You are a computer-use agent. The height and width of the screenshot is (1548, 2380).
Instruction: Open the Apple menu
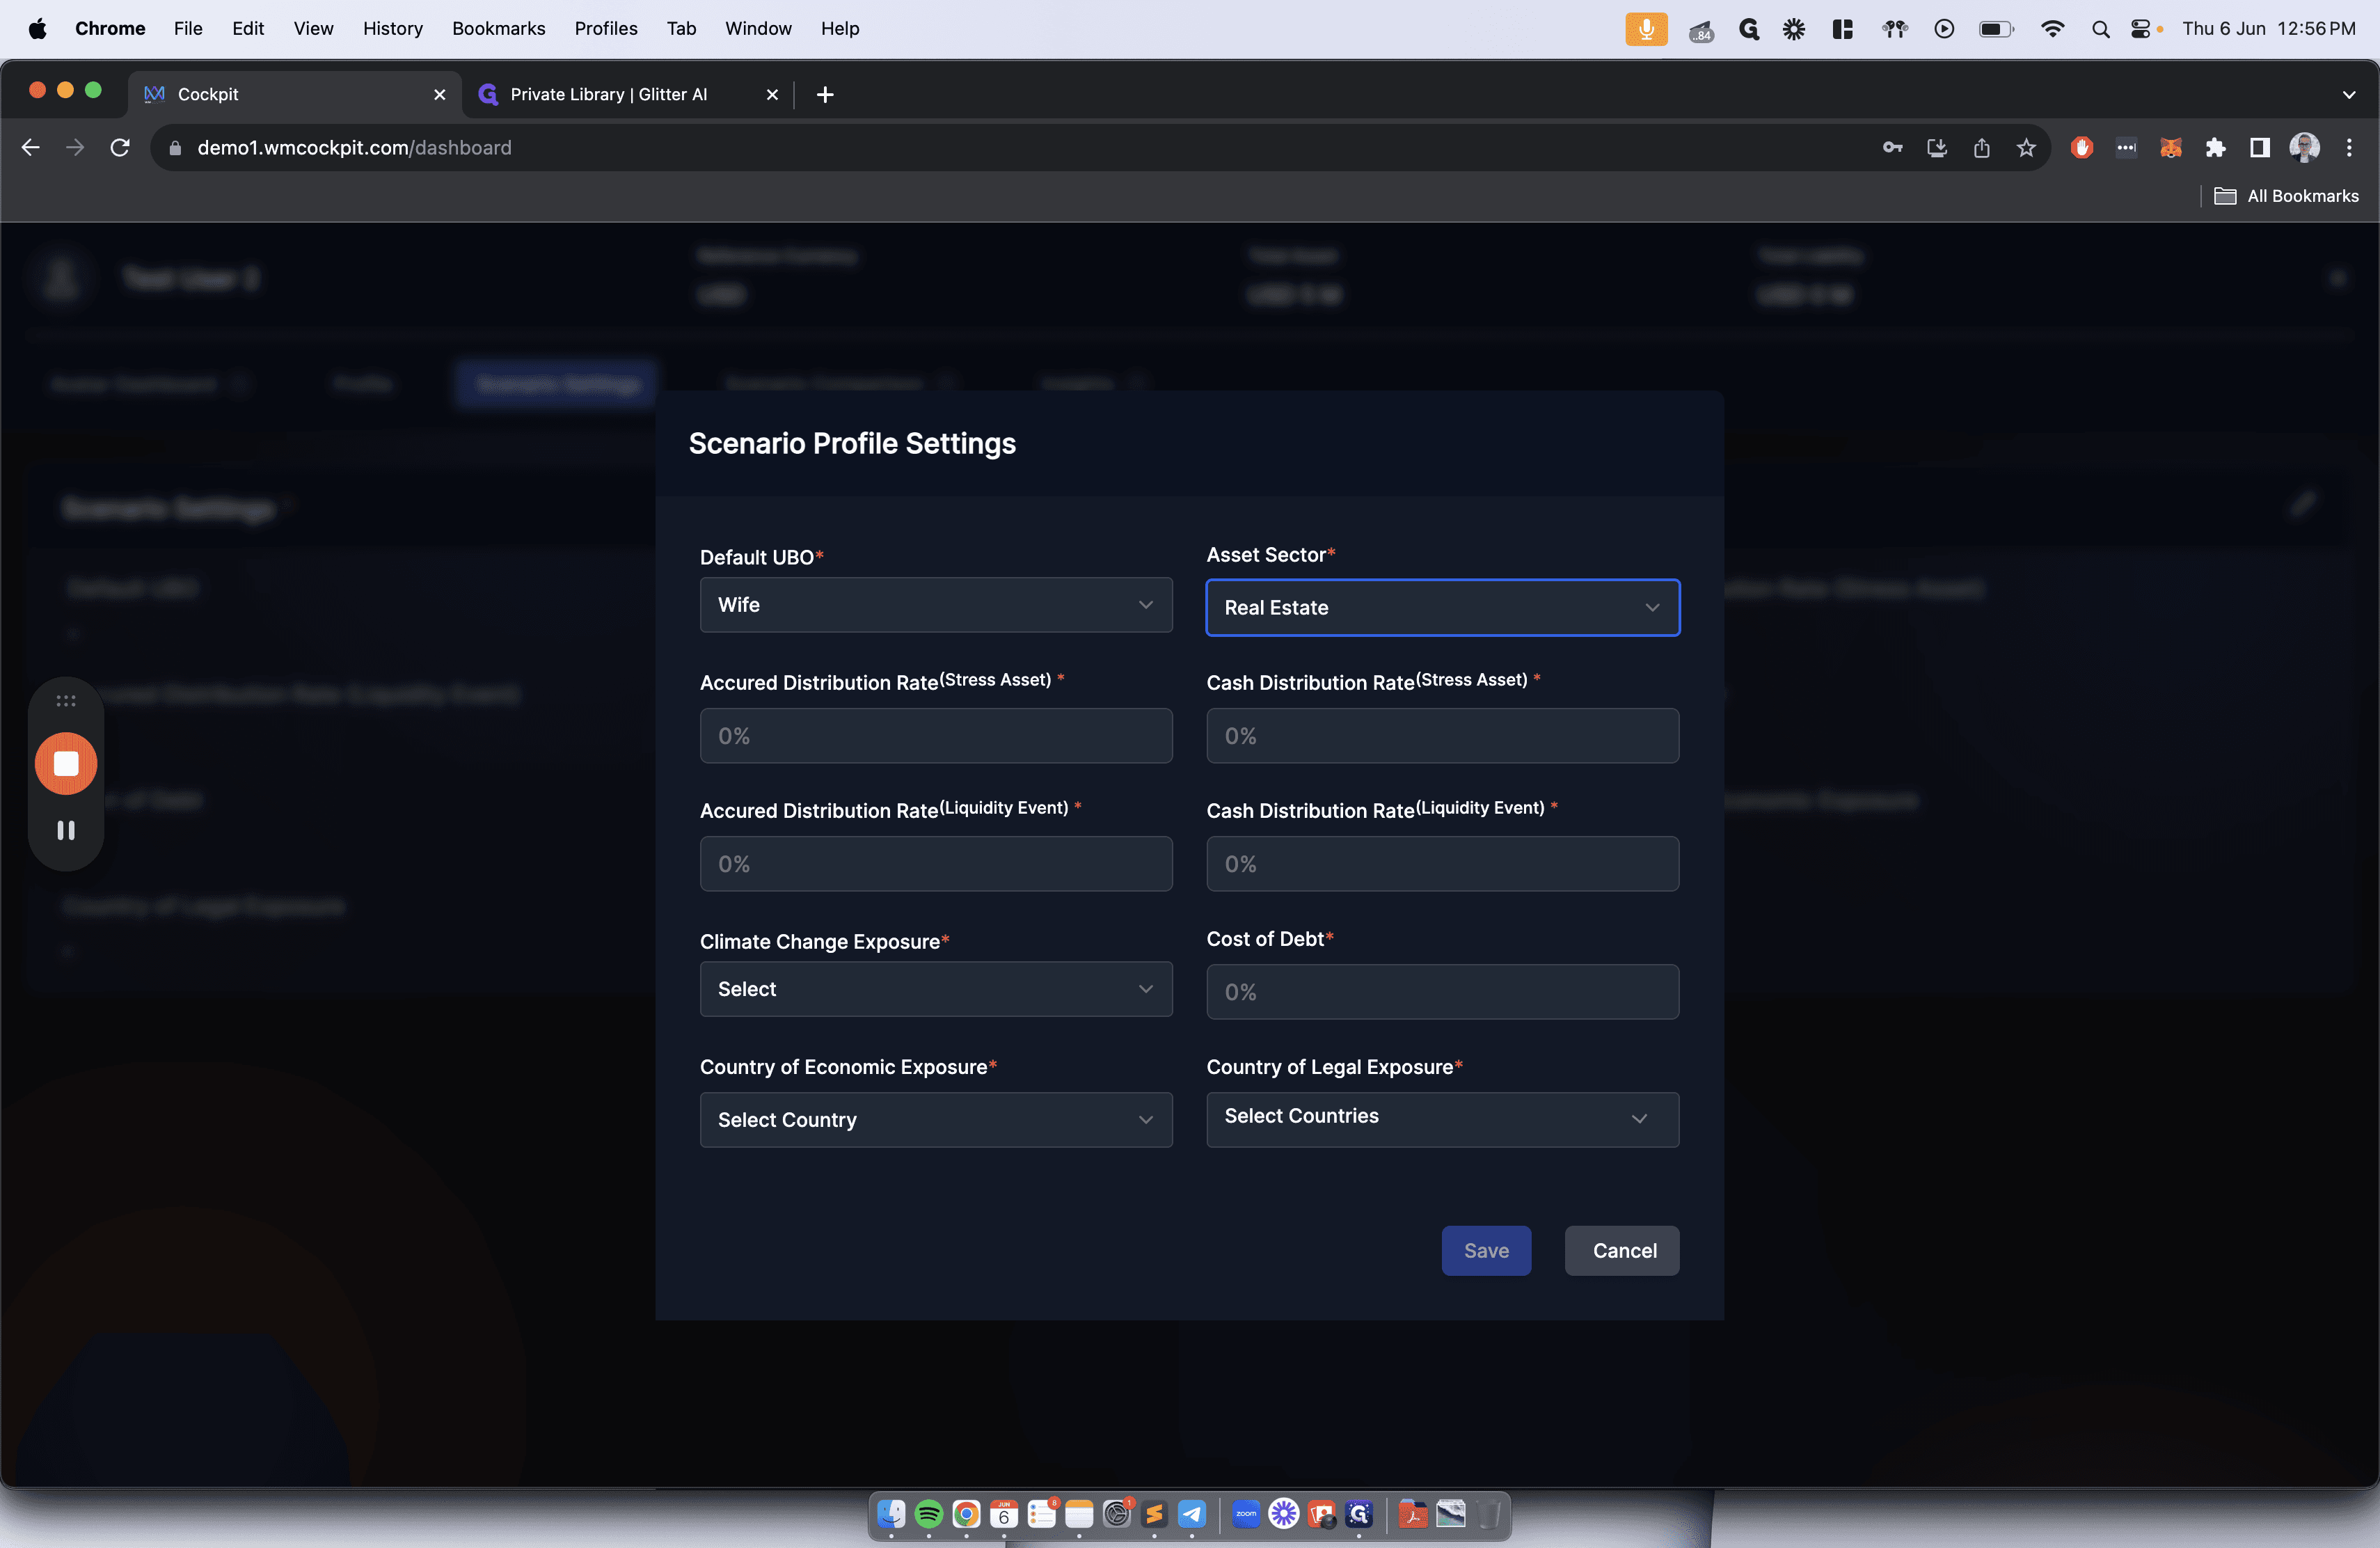click(37, 28)
